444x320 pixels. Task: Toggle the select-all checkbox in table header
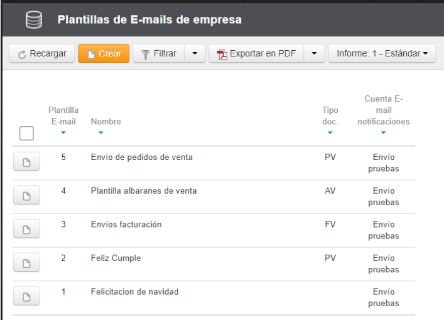[x=26, y=133]
